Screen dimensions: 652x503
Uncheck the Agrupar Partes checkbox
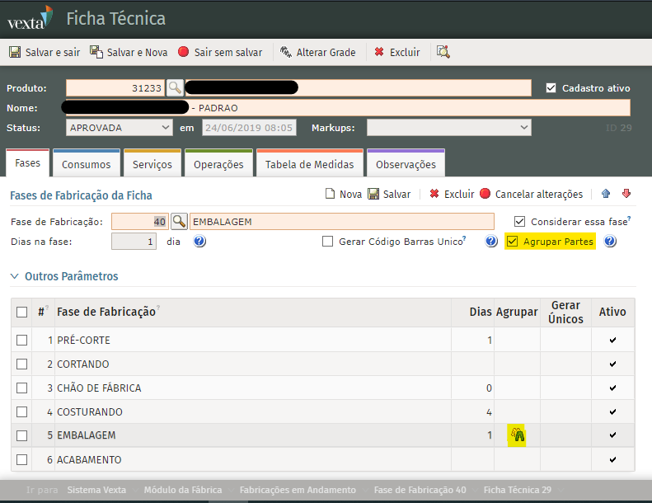click(513, 242)
